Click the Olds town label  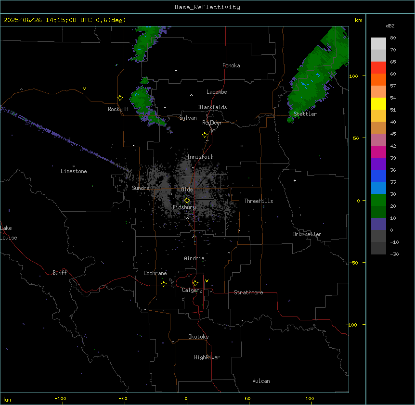[187, 190]
